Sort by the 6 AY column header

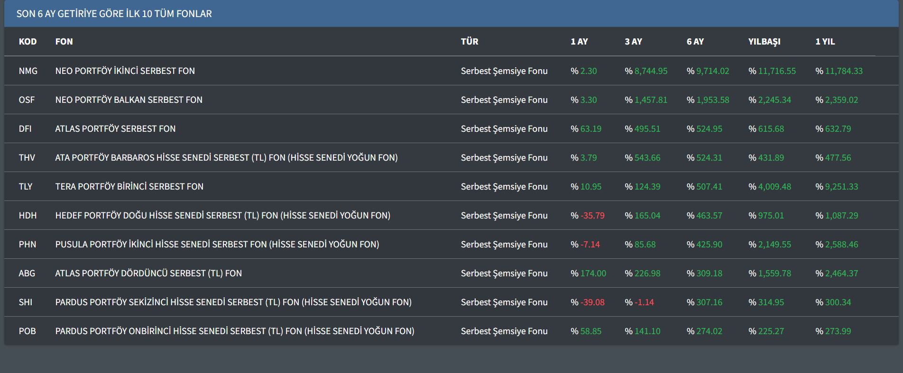pyautogui.click(x=695, y=42)
